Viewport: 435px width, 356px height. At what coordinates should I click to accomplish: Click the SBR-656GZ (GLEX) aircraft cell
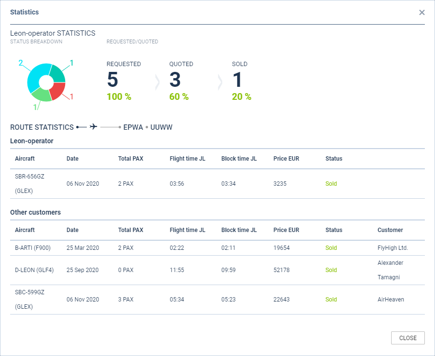pyautogui.click(x=29, y=184)
